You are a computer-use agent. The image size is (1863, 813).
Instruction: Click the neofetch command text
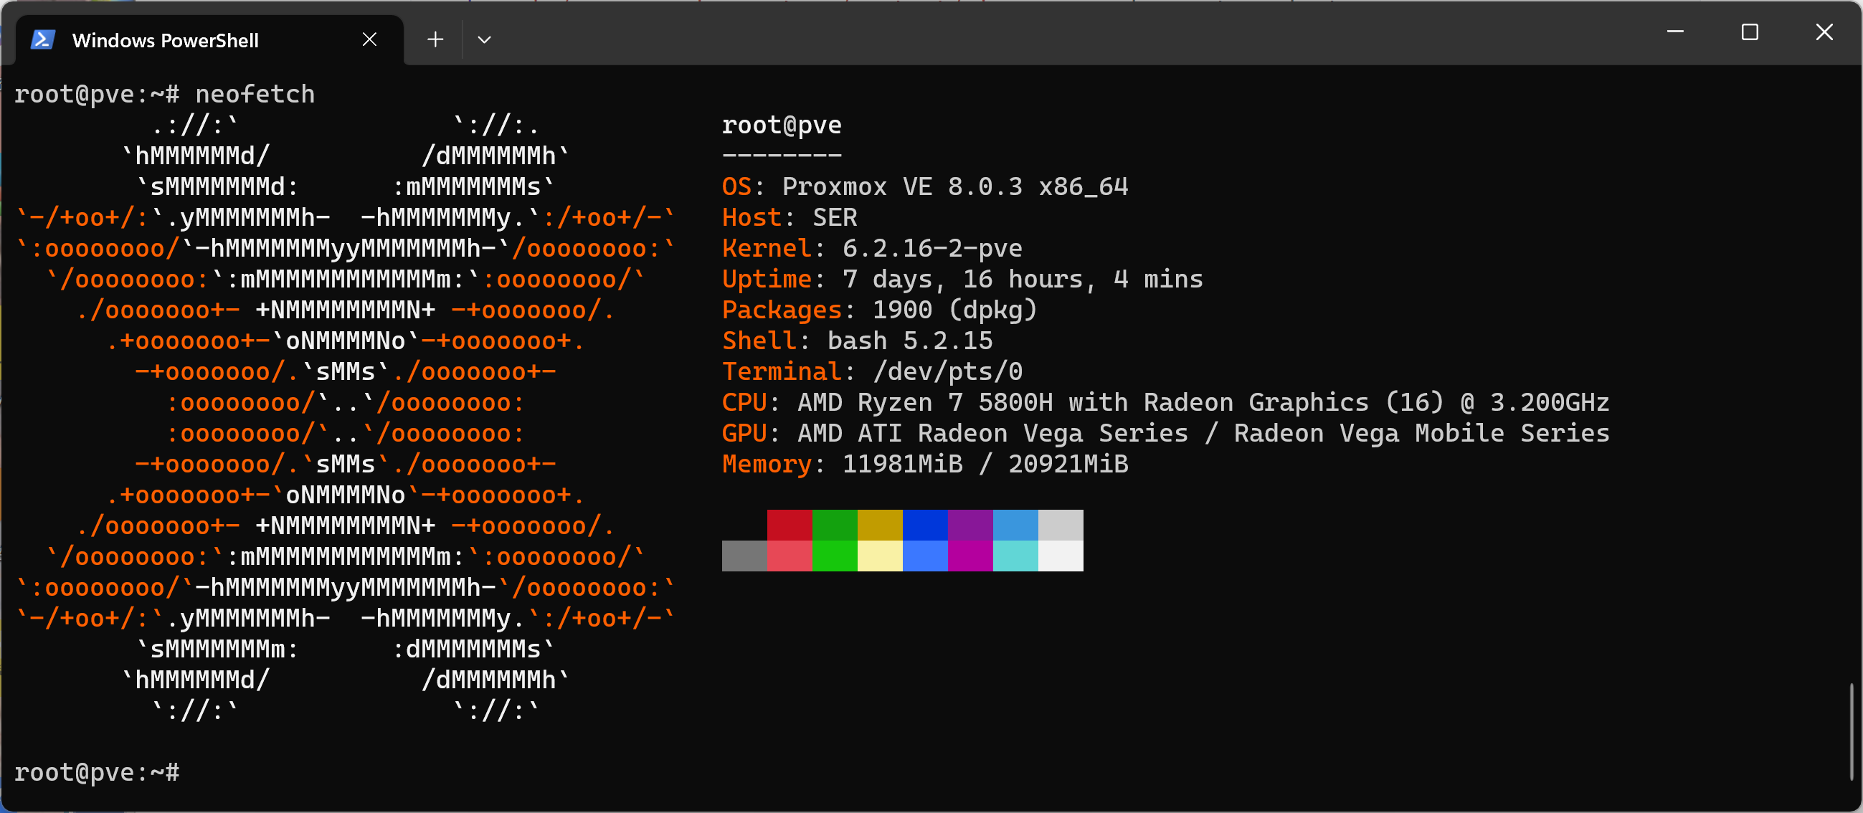pos(255,95)
